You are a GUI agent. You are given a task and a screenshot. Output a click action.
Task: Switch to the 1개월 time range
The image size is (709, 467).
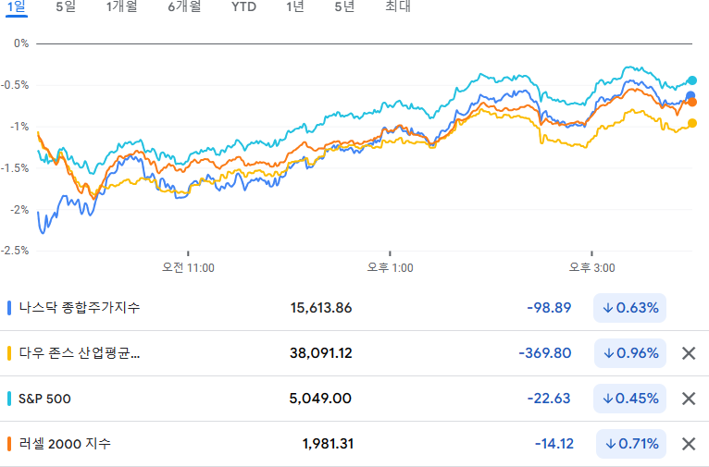coord(121,6)
